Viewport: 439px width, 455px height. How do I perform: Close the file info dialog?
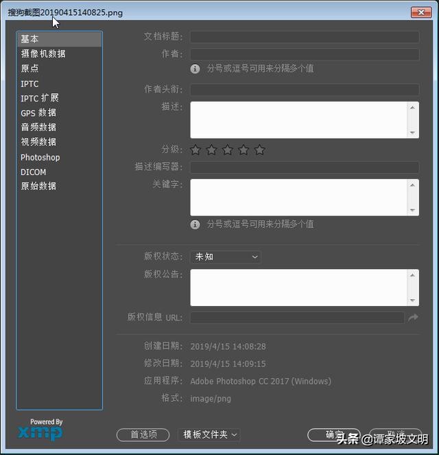click(x=421, y=12)
